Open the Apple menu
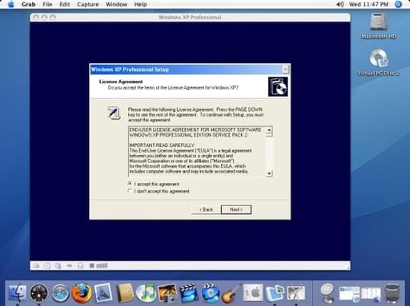This screenshot has width=410, height=306. [x=11, y=4]
